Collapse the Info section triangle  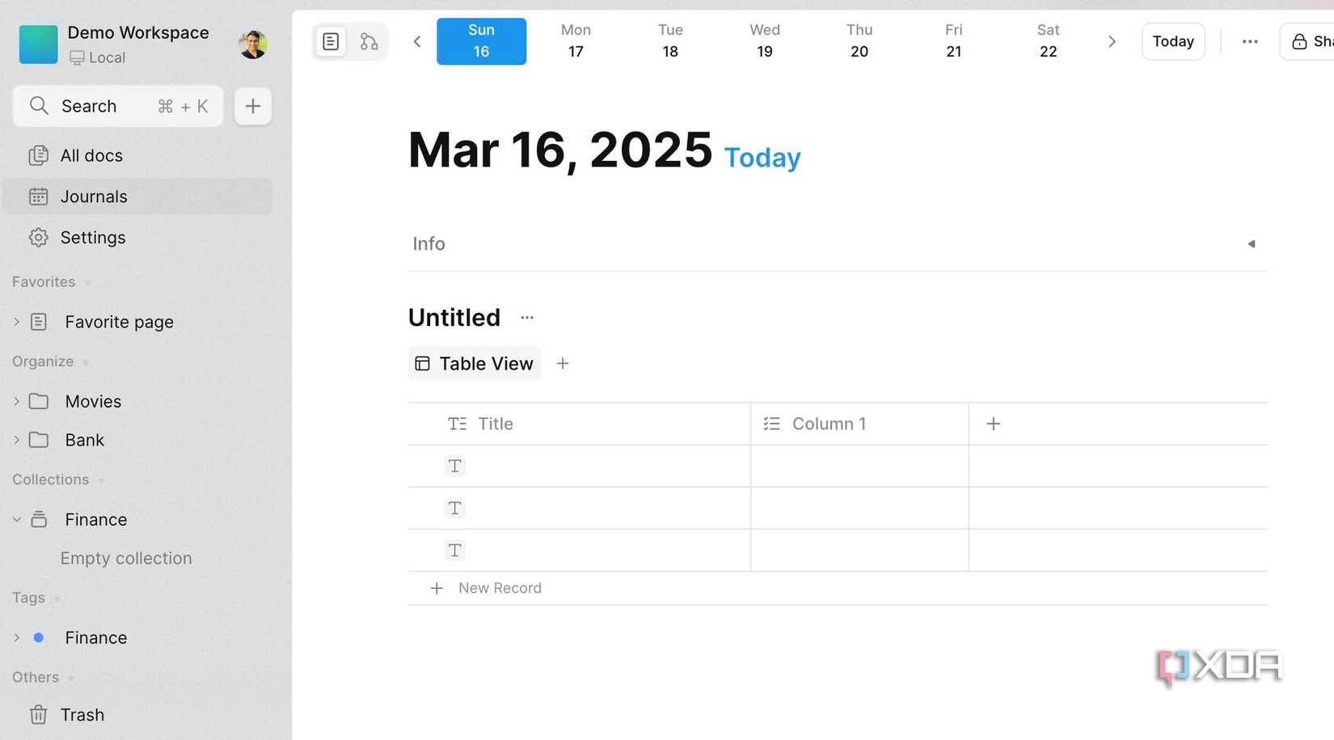pos(1251,243)
